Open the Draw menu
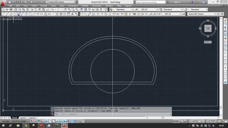228x128 pixels. click(x=62, y=6)
